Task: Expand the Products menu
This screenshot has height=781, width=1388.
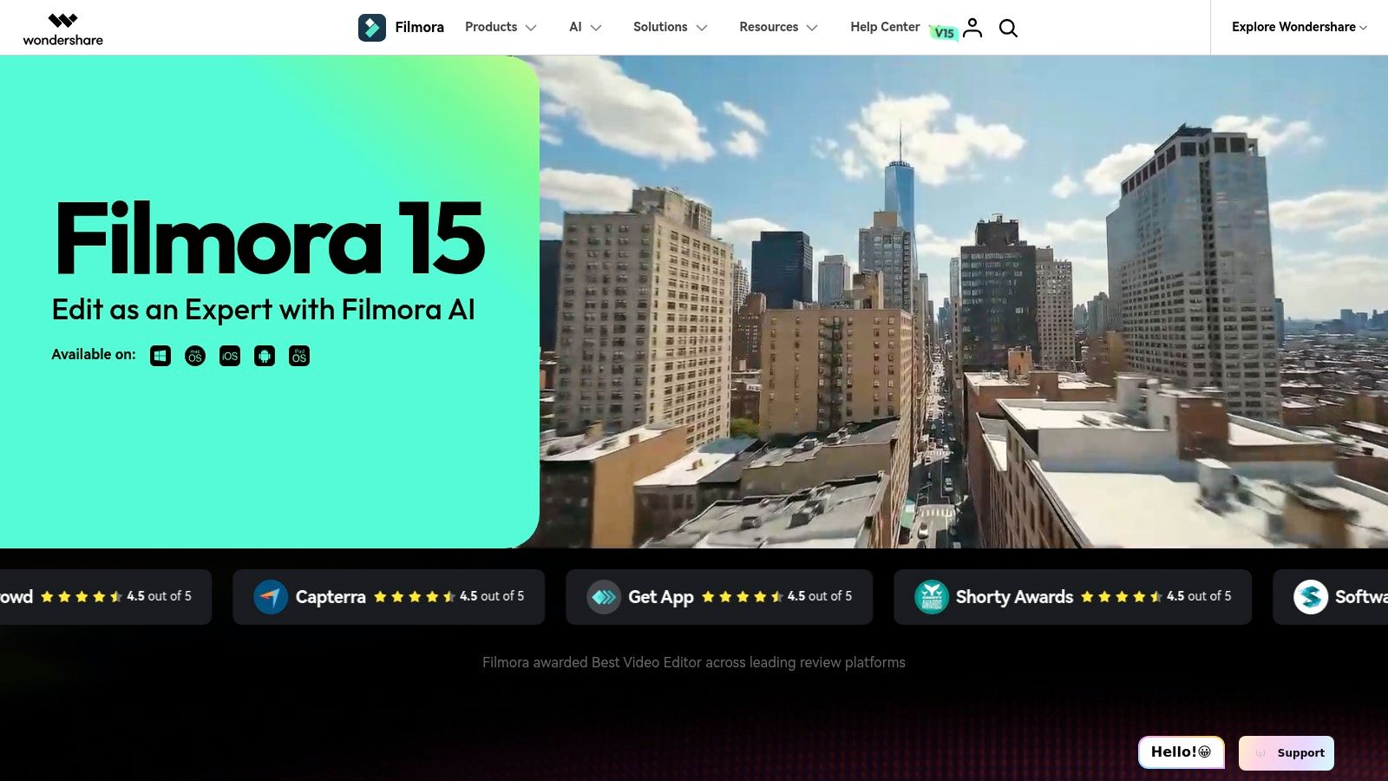Action: [x=501, y=27]
